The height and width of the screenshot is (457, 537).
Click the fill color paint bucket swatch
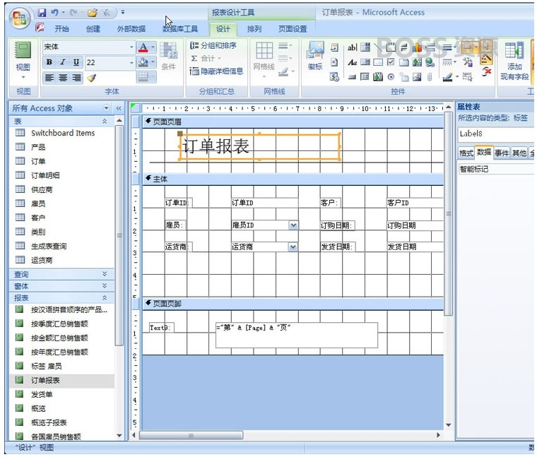point(143,62)
